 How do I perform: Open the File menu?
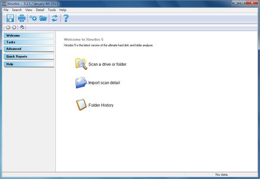6,10
